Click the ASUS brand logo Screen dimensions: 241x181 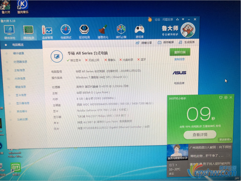179,73
